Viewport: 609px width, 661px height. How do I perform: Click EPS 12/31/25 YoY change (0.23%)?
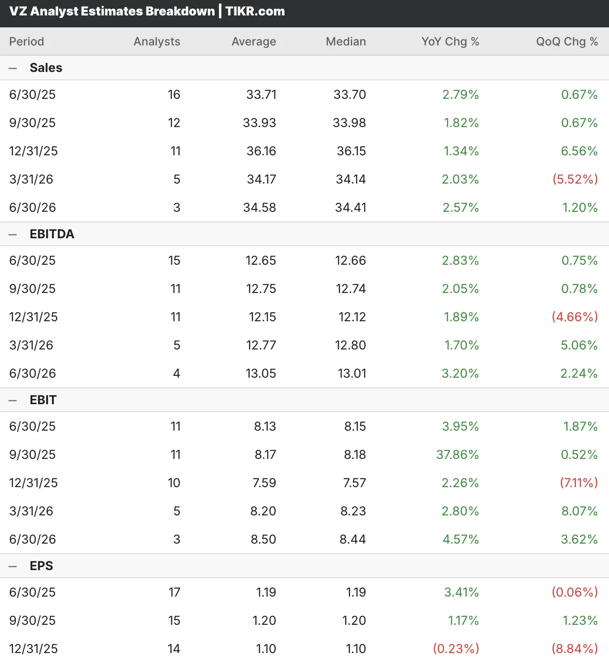(455, 649)
